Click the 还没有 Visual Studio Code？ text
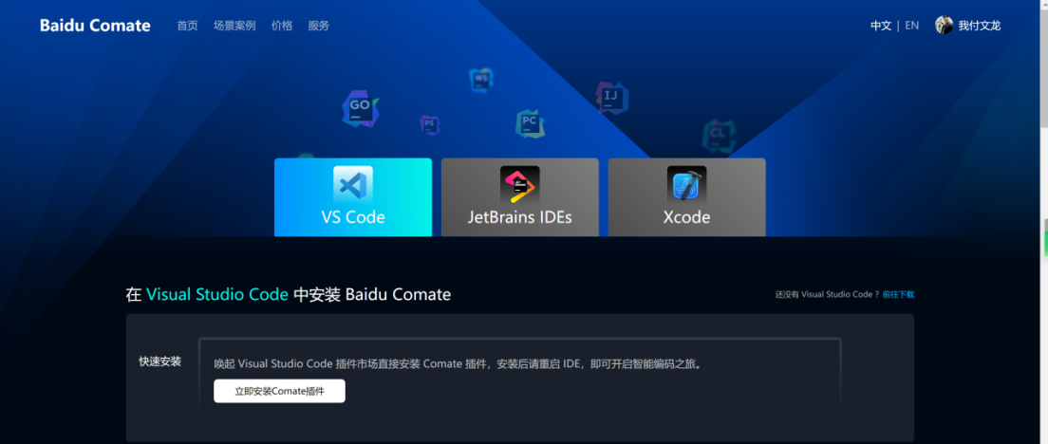The width and height of the screenshot is (1048, 444). tap(827, 294)
